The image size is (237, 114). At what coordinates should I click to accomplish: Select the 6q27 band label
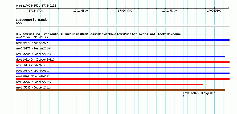coord(19,23)
